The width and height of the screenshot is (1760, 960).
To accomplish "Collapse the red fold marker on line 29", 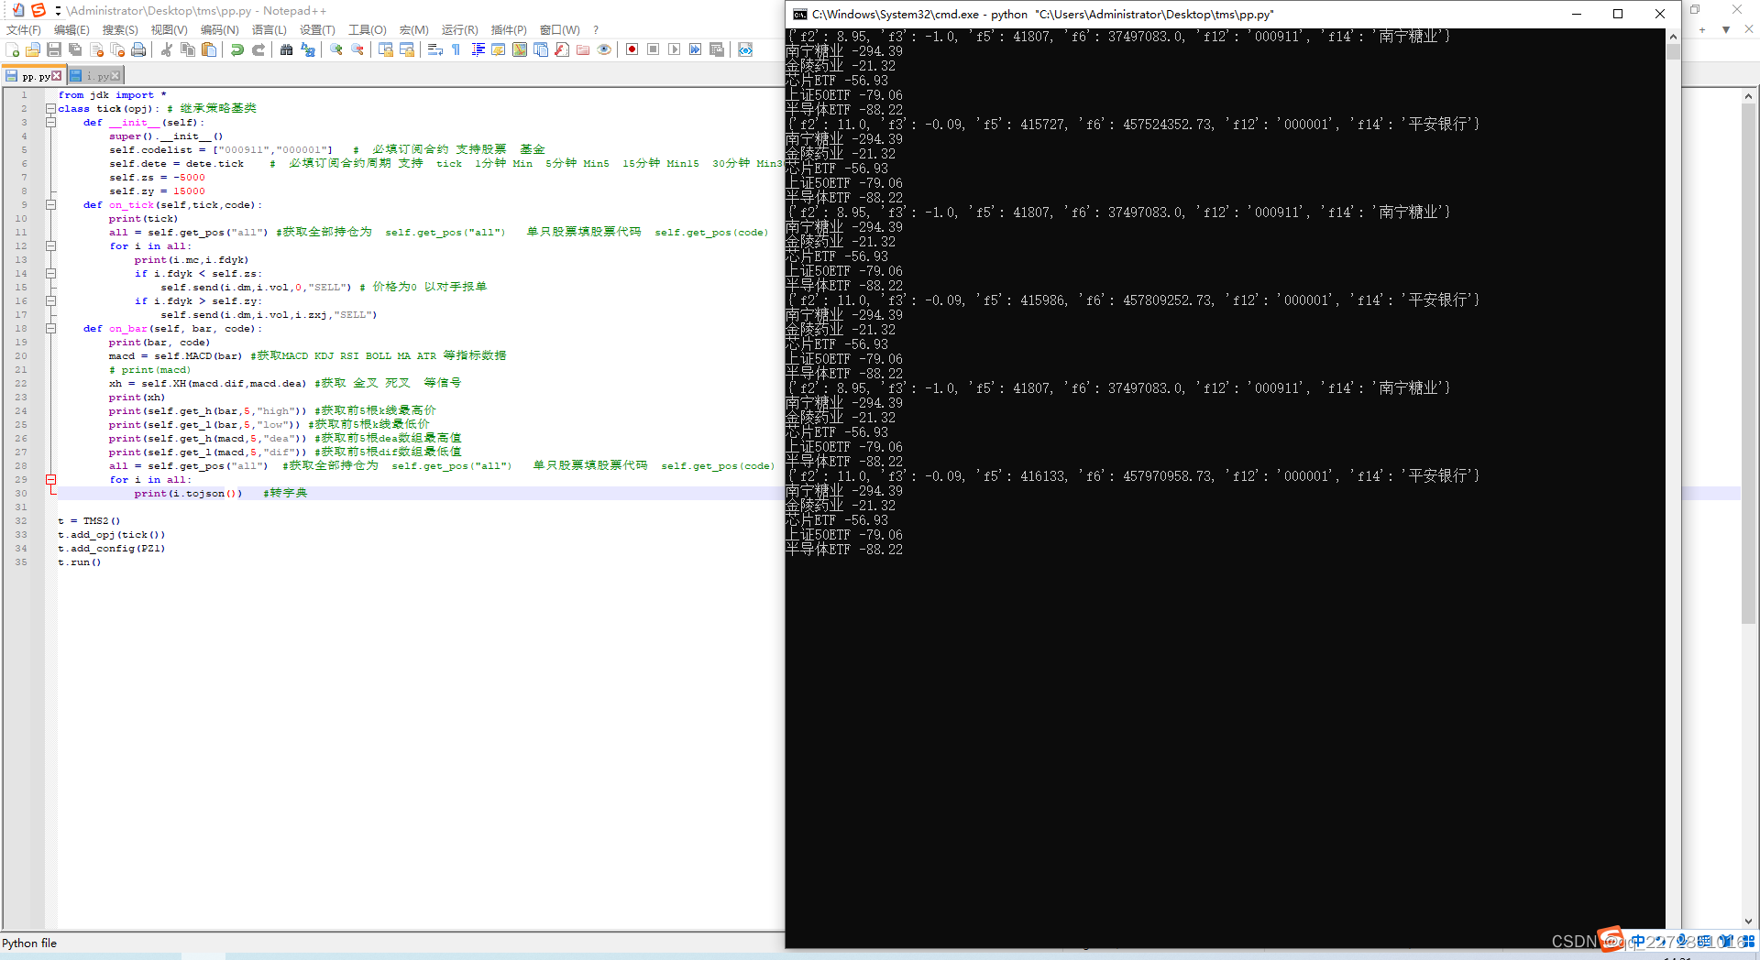I will (x=51, y=480).
